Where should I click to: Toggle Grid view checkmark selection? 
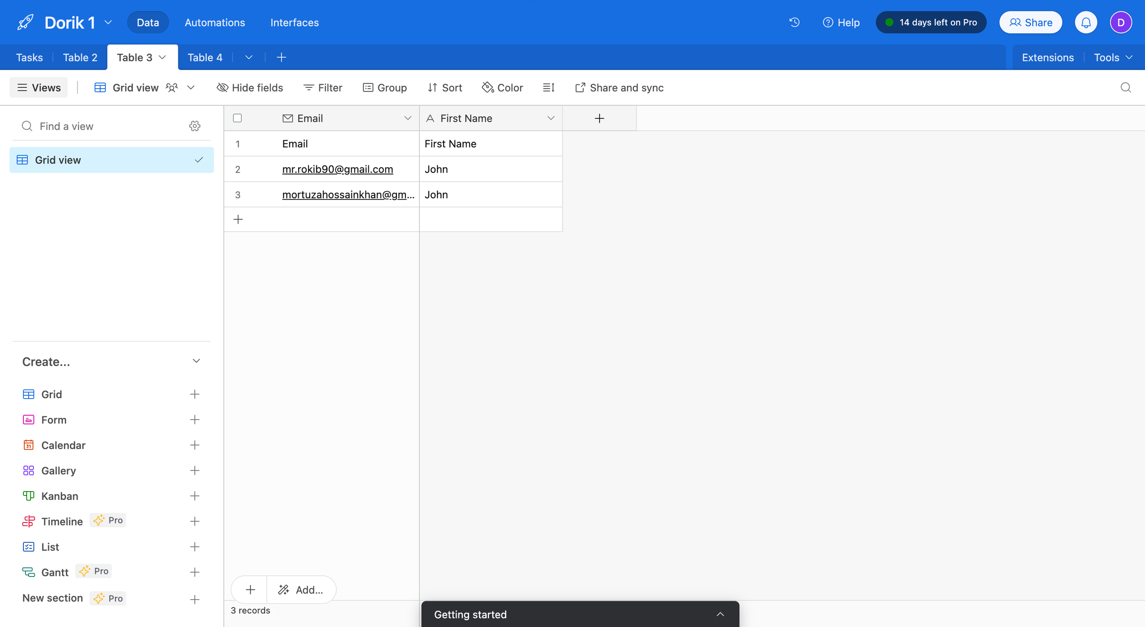point(199,159)
